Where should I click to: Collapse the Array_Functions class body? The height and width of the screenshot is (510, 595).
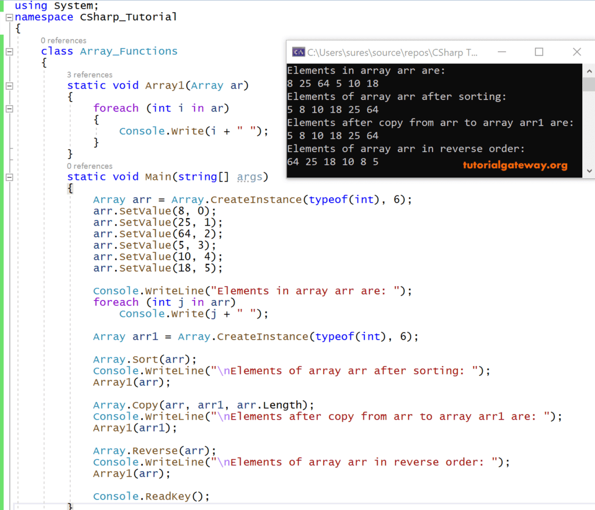tap(8, 51)
